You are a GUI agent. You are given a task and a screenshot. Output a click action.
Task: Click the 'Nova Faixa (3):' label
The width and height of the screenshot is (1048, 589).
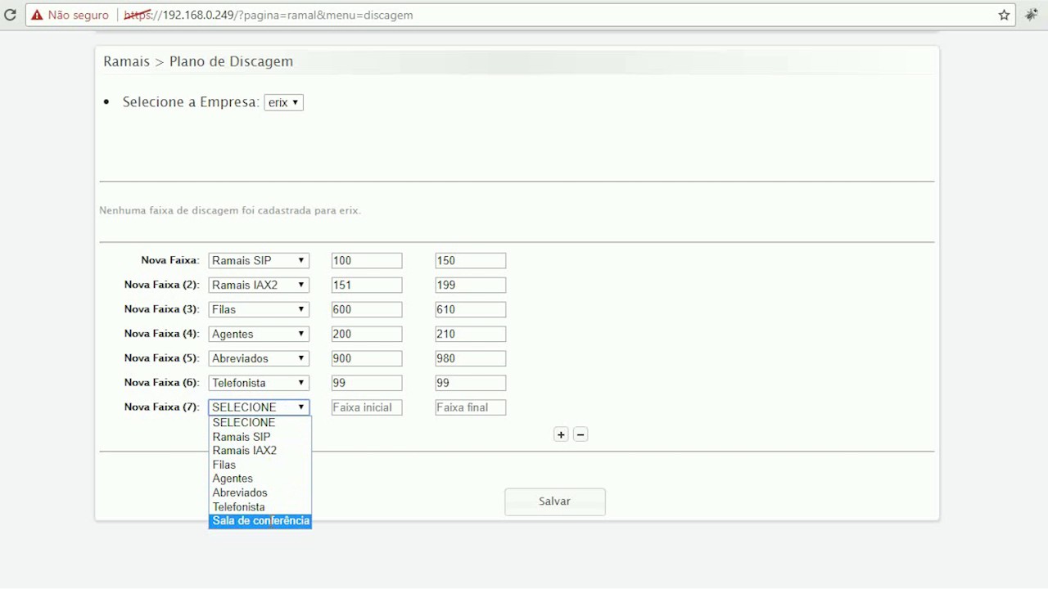coord(161,309)
